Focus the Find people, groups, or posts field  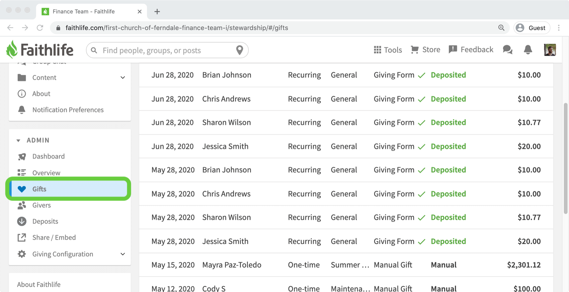[167, 50]
